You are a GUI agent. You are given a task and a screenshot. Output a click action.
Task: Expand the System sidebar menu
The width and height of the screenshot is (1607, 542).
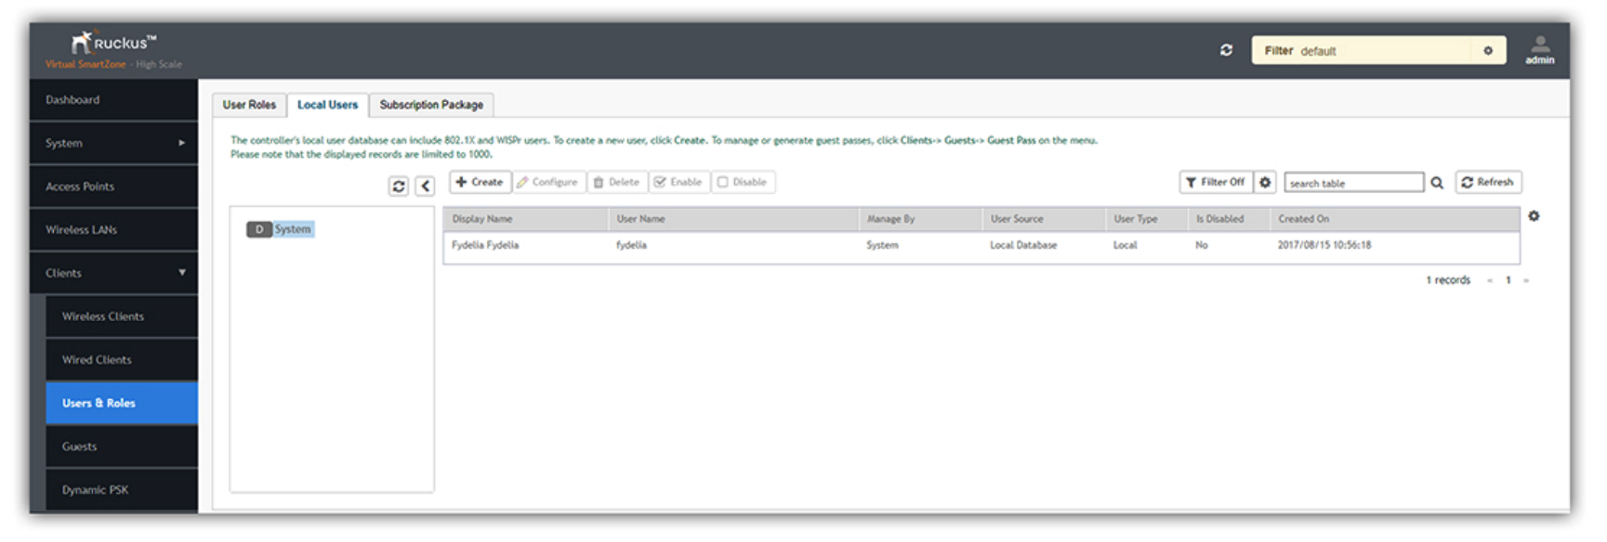113,143
